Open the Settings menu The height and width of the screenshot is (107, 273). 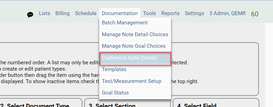click(194, 13)
